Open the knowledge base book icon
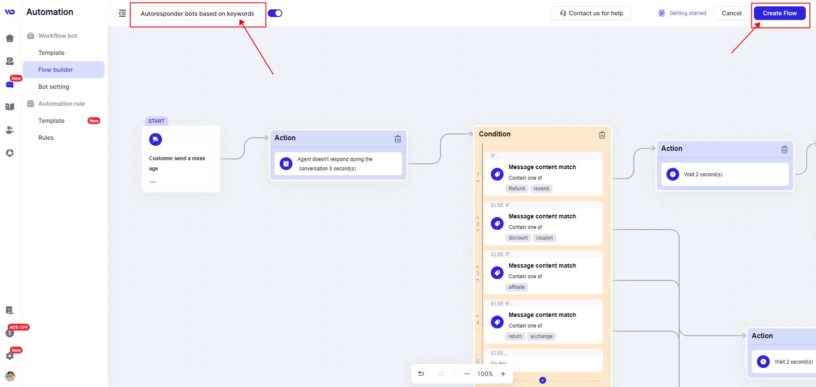 click(x=10, y=107)
